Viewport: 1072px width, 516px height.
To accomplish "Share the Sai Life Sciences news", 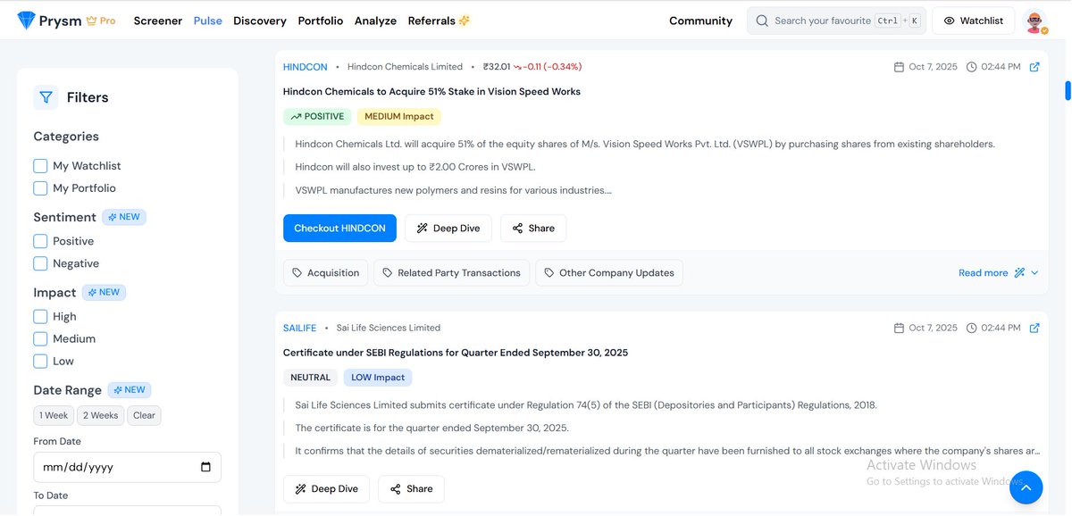I will (x=411, y=488).
